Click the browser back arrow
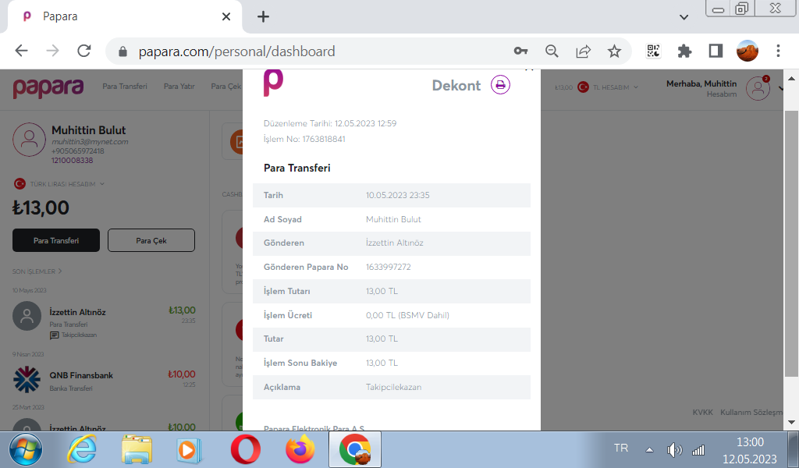 [x=21, y=51]
